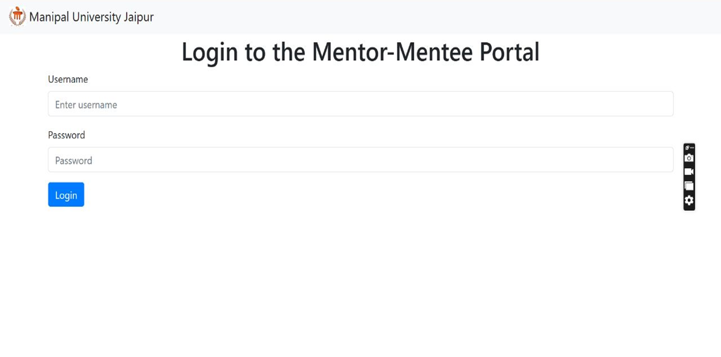This screenshot has width=721, height=357.
Task: Click the multi-window capture icon on the toolbar
Action: click(x=689, y=185)
